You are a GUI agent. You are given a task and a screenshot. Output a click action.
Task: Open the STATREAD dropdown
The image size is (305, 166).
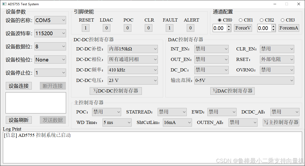172,112
